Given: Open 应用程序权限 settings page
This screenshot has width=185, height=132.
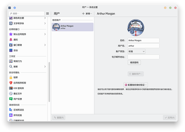Looking at the screenshot, I should [x=28, y=83].
